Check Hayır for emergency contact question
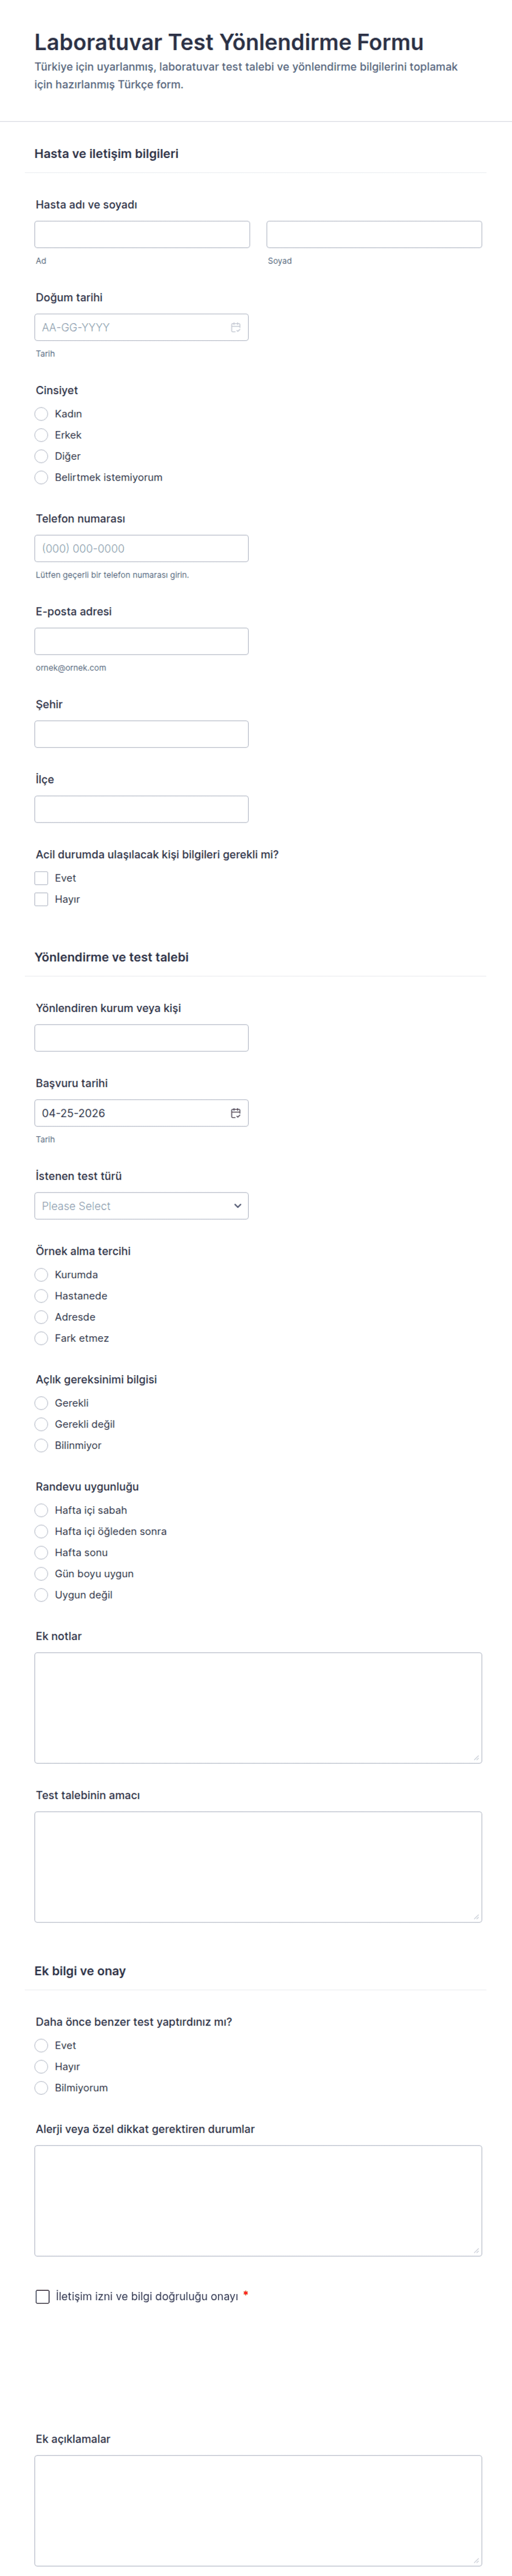Screen dimensions: 512x2576 click(41, 899)
